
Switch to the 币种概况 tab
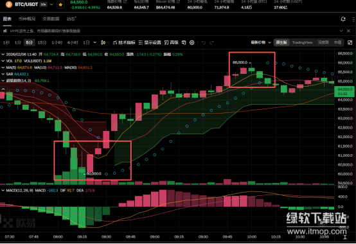(x=27, y=19)
